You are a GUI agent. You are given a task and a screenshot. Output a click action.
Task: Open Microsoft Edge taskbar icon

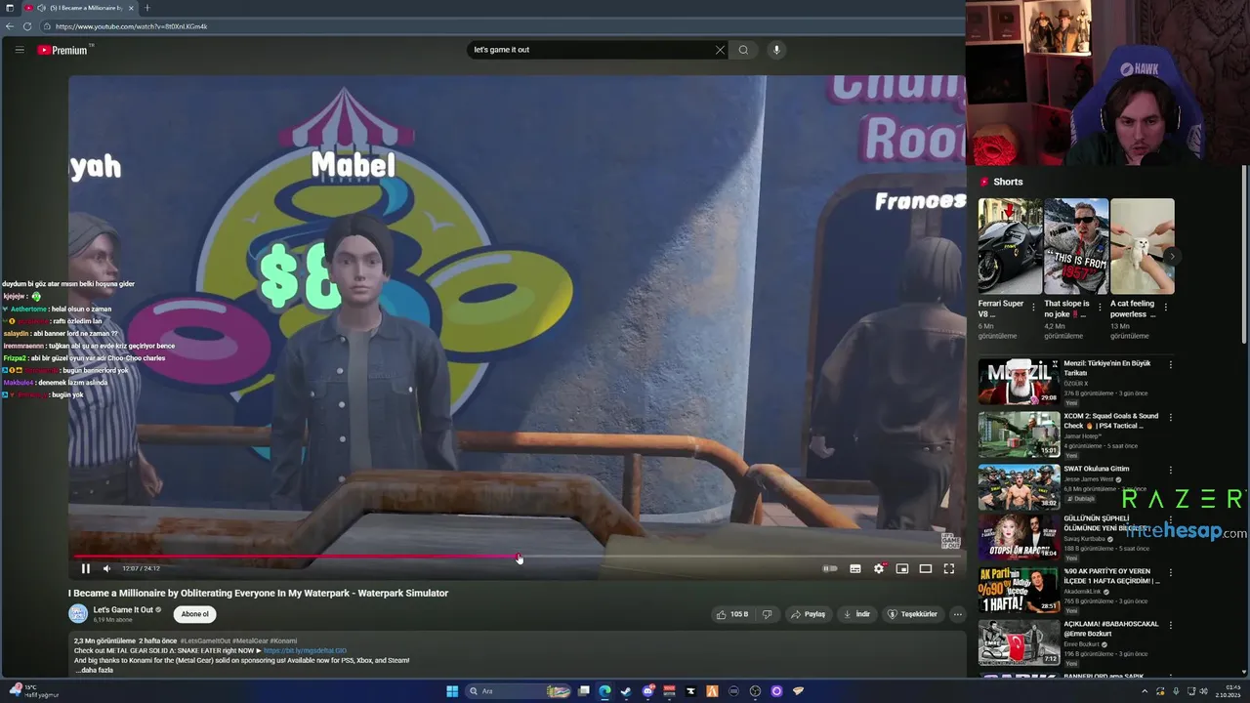pos(604,691)
